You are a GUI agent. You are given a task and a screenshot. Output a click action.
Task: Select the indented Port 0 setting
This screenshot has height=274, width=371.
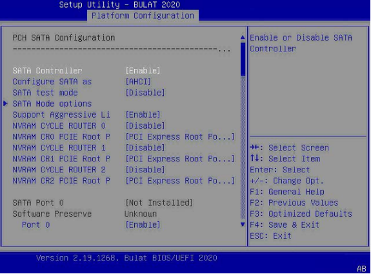(x=35, y=224)
